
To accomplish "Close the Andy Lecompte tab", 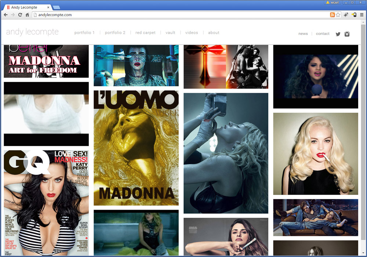I will coord(48,7).
